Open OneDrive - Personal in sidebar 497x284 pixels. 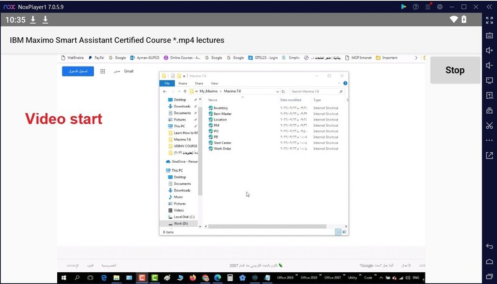point(181,162)
